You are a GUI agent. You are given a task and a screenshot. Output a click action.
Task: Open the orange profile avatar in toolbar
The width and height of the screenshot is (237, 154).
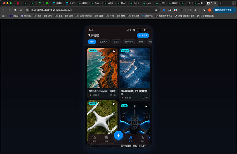(210, 10)
